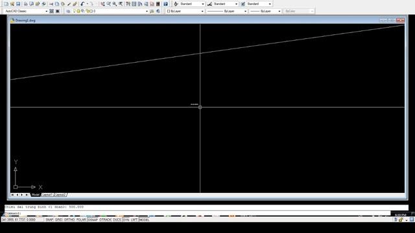Switch to the Layout2 tab
Image resolution: width=415 pixels, height=233 pixels.
60,195
